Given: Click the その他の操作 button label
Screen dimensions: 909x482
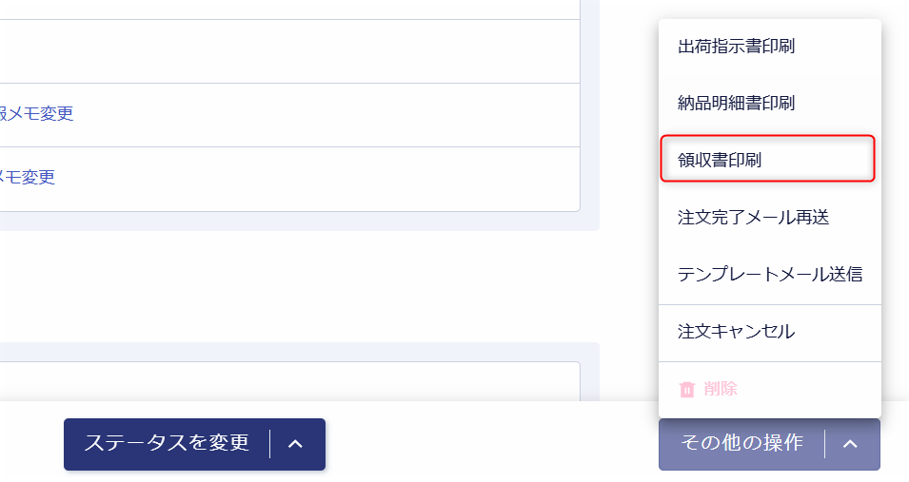Looking at the screenshot, I should click(741, 444).
